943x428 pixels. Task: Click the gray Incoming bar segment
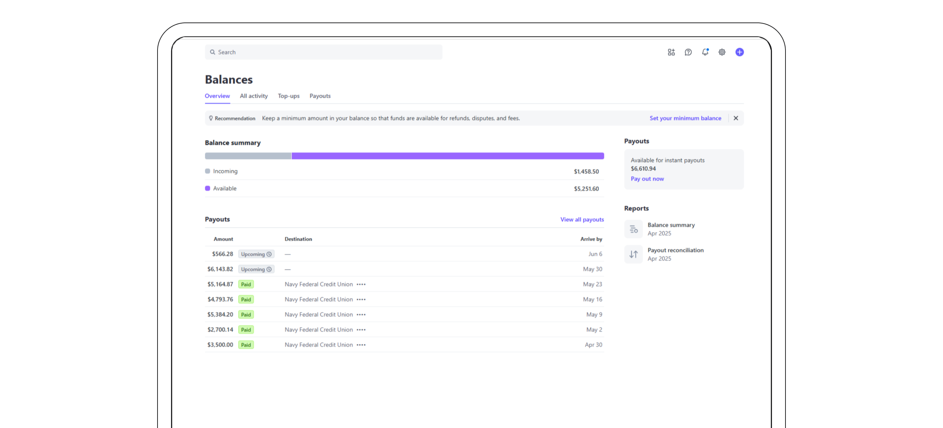pos(248,156)
